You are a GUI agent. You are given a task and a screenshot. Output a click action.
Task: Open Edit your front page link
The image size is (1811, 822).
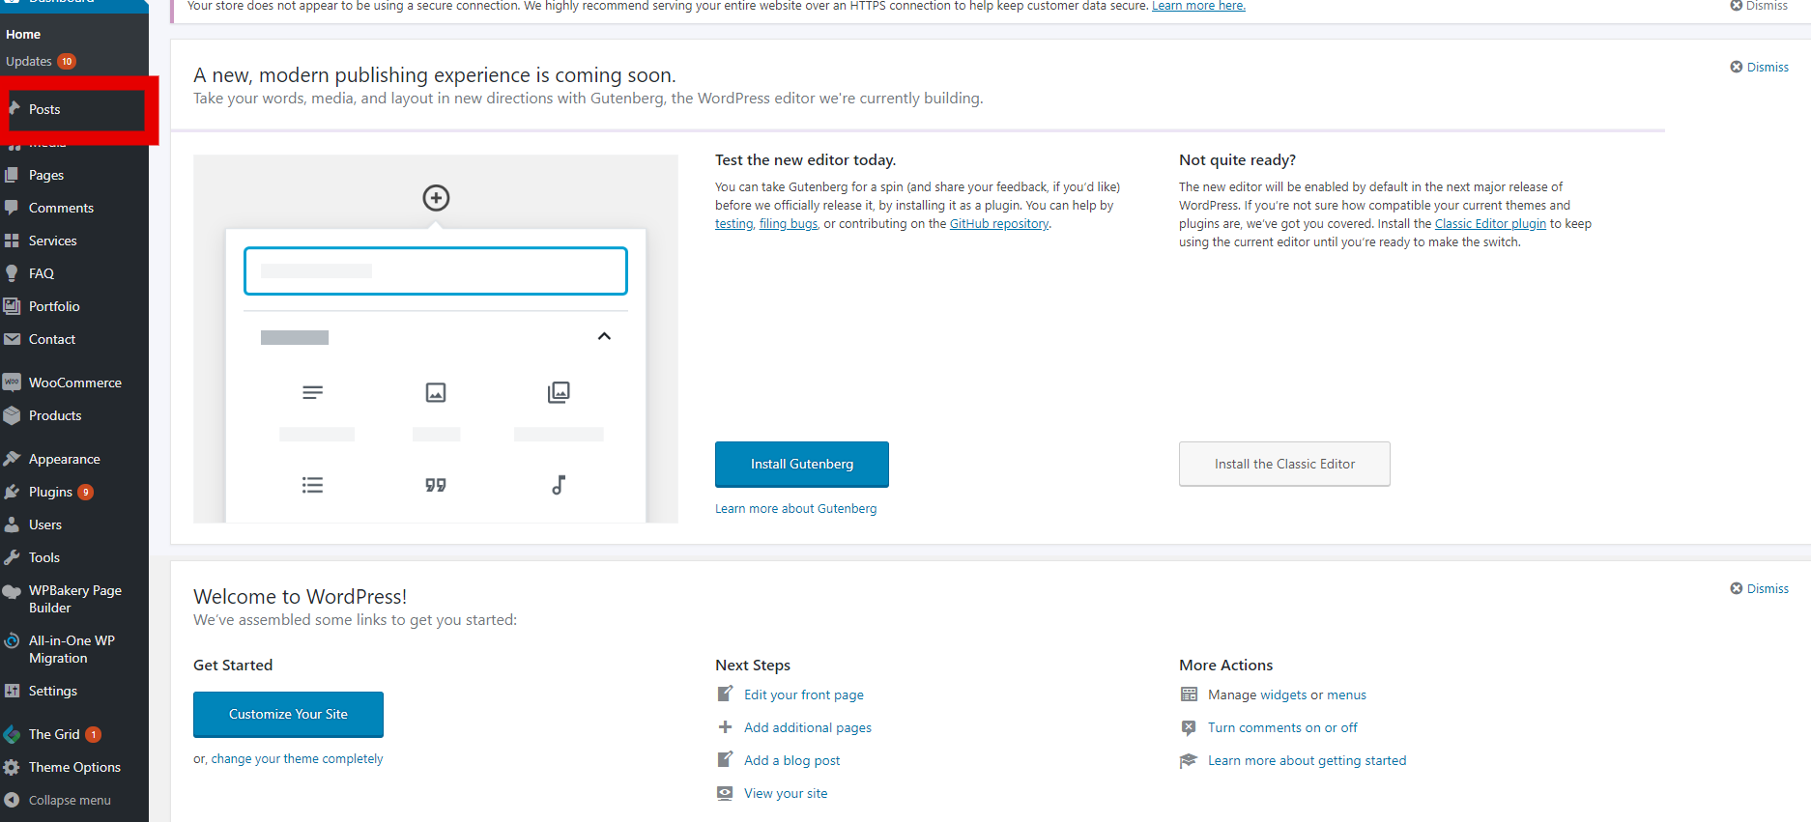(804, 695)
